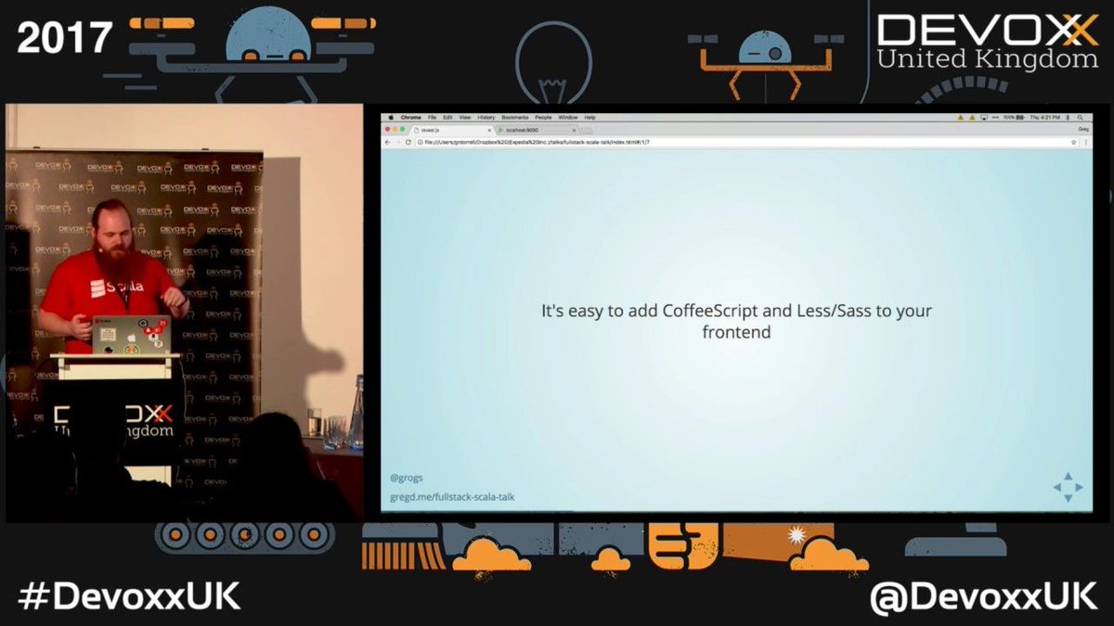
Task: Check the battery status icon
Action: click(1012, 117)
